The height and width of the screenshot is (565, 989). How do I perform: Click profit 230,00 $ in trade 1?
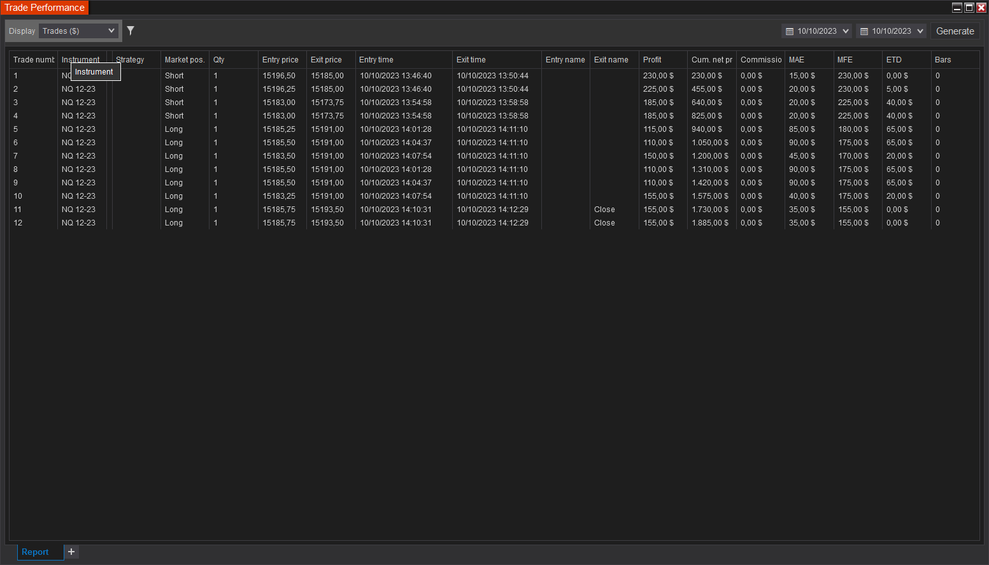pyautogui.click(x=658, y=76)
